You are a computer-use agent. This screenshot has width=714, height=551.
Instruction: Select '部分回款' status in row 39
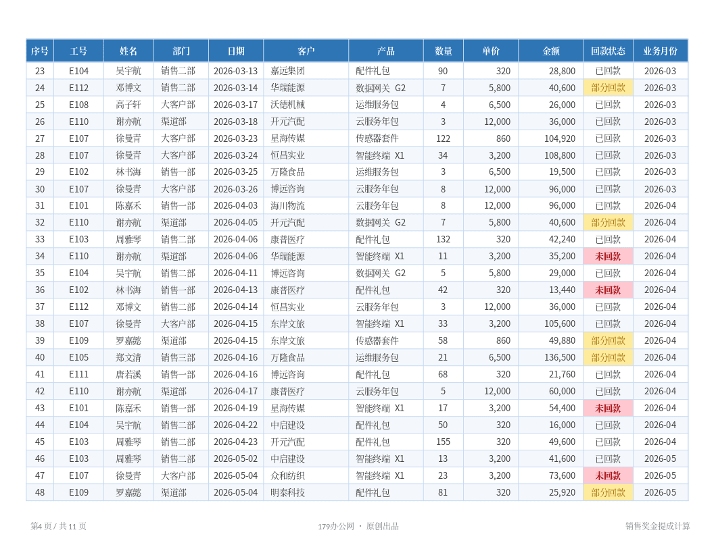[x=609, y=340]
